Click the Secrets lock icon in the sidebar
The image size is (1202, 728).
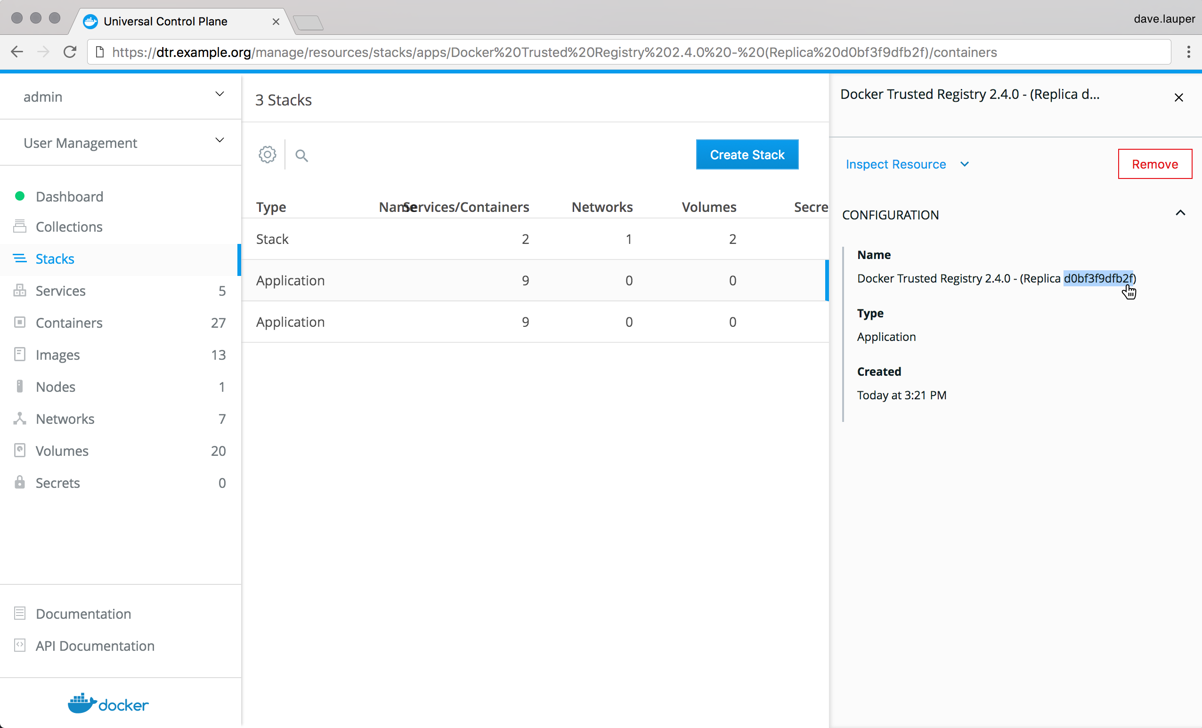click(19, 482)
